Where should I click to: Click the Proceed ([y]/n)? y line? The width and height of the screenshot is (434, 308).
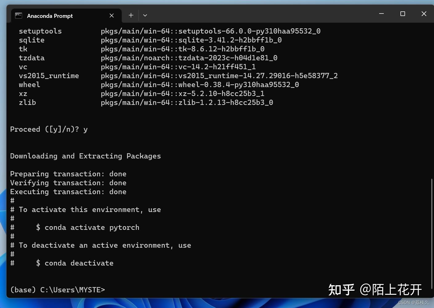49,129
